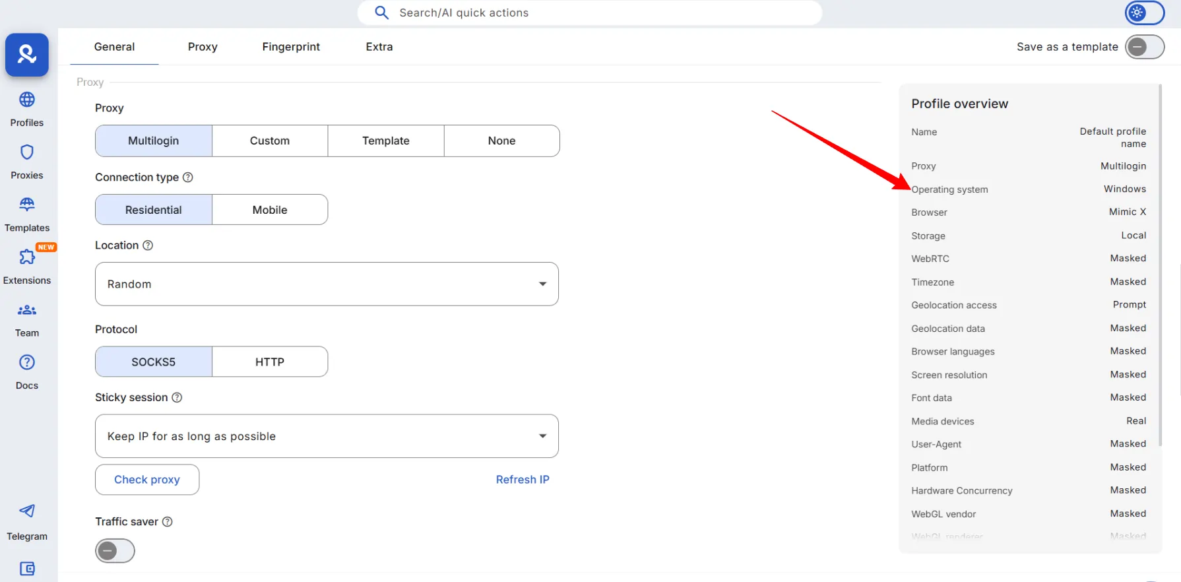
Task: Click the Check proxy button
Action: [147, 480]
